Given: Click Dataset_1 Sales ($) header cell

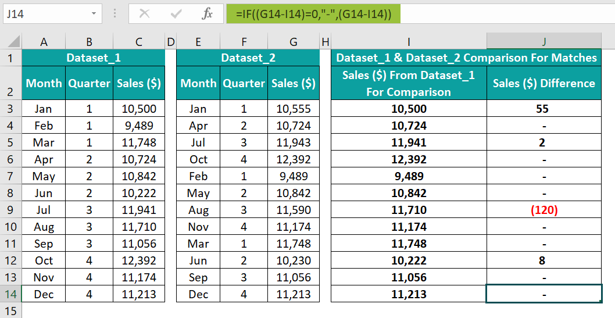Looking at the screenshot, I should [x=139, y=83].
